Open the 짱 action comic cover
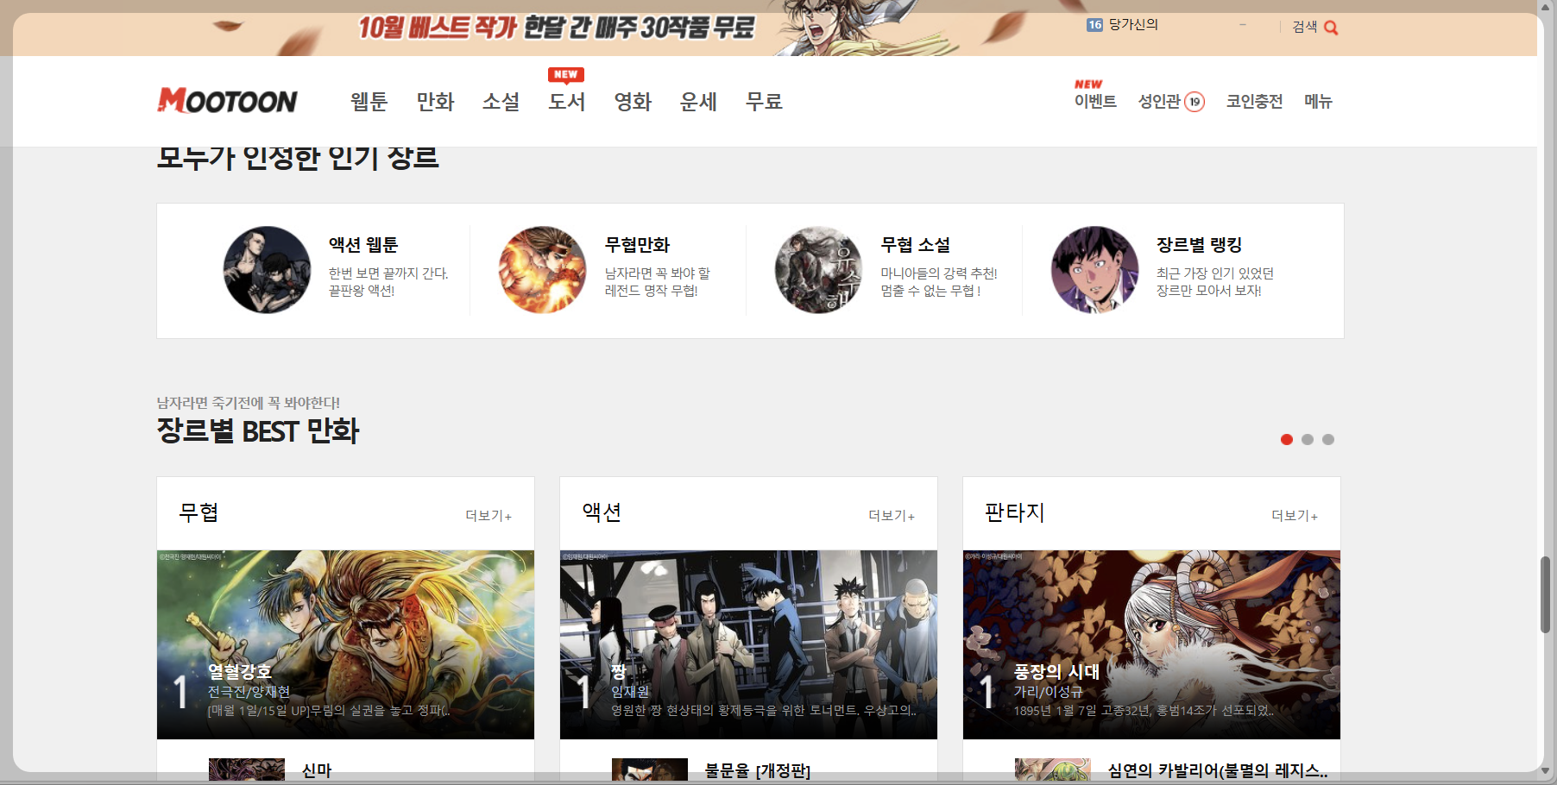 tap(748, 644)
